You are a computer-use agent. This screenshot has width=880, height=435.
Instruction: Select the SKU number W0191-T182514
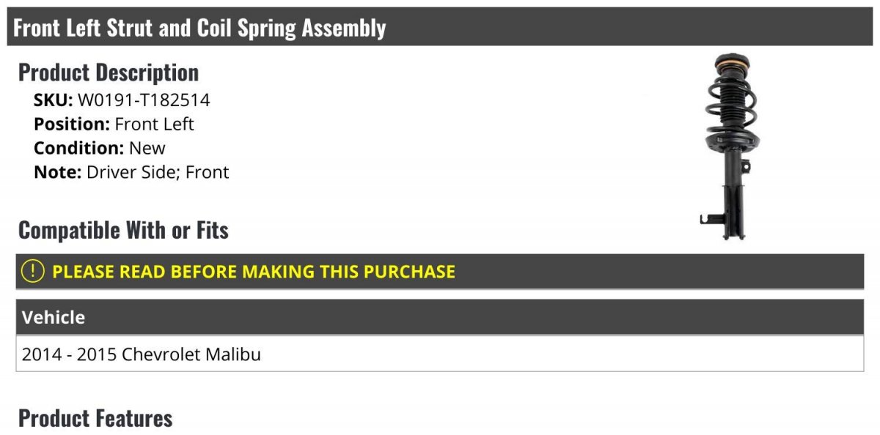[144, 100]
